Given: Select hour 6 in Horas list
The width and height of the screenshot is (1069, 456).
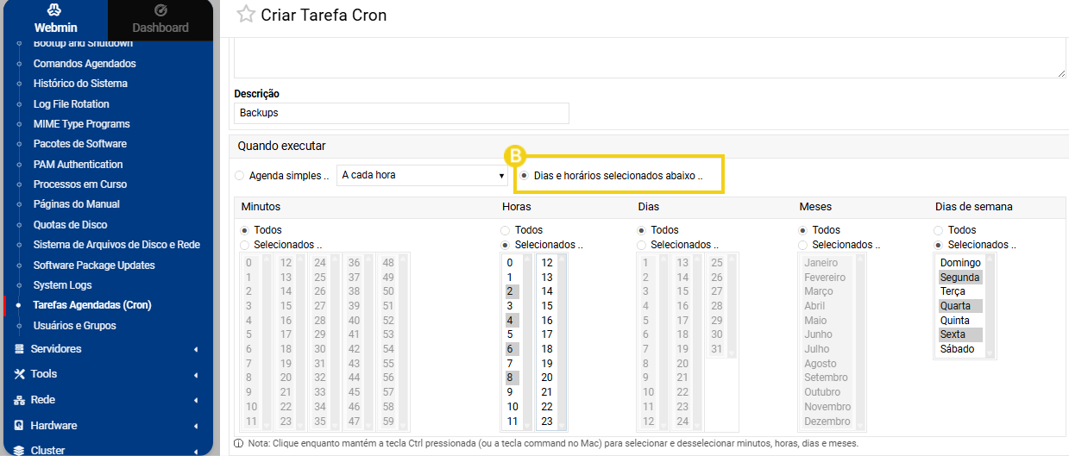Looking at the screenshot, I should pos(512,349).
